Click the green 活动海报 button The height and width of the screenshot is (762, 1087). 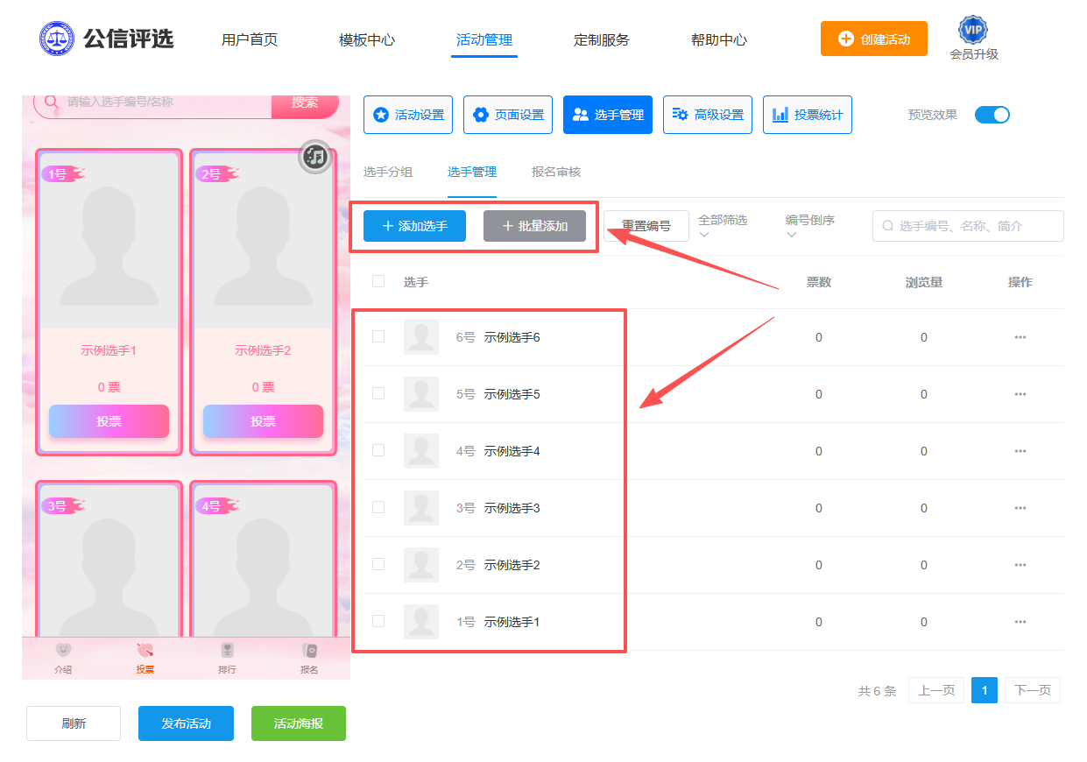click(299, 723)
